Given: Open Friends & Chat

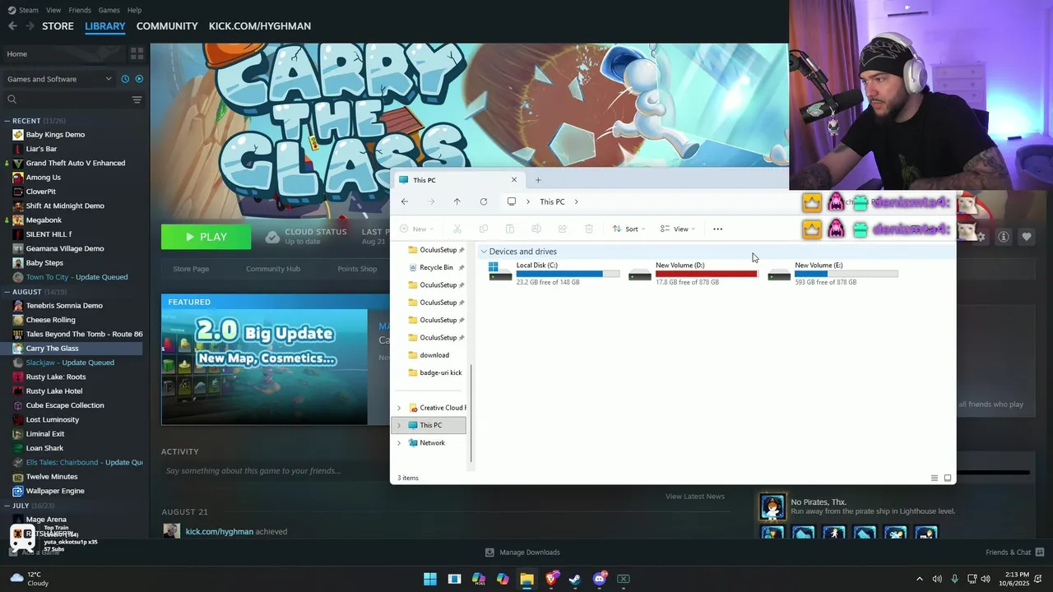Looking at the screenshot, I should [x=1014, y=553].
